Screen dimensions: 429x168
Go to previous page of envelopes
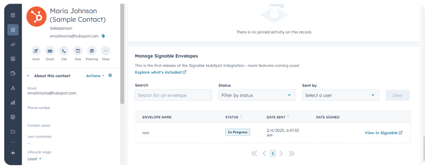(264, 153)
